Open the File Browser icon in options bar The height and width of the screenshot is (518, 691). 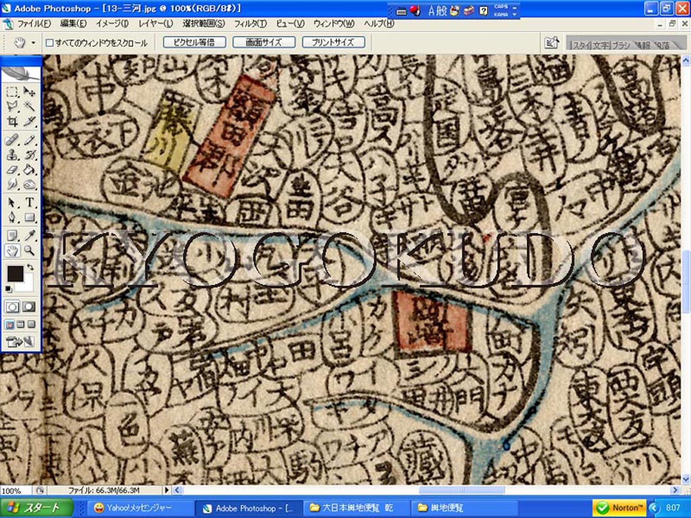point(552,42)
